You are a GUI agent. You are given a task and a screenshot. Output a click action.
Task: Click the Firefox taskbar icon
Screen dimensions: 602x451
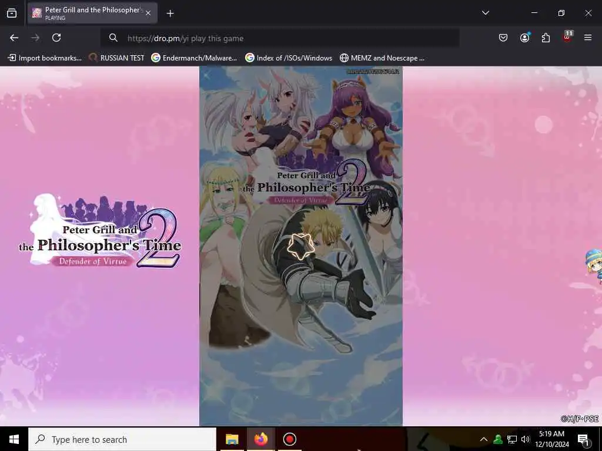[260, 439]
